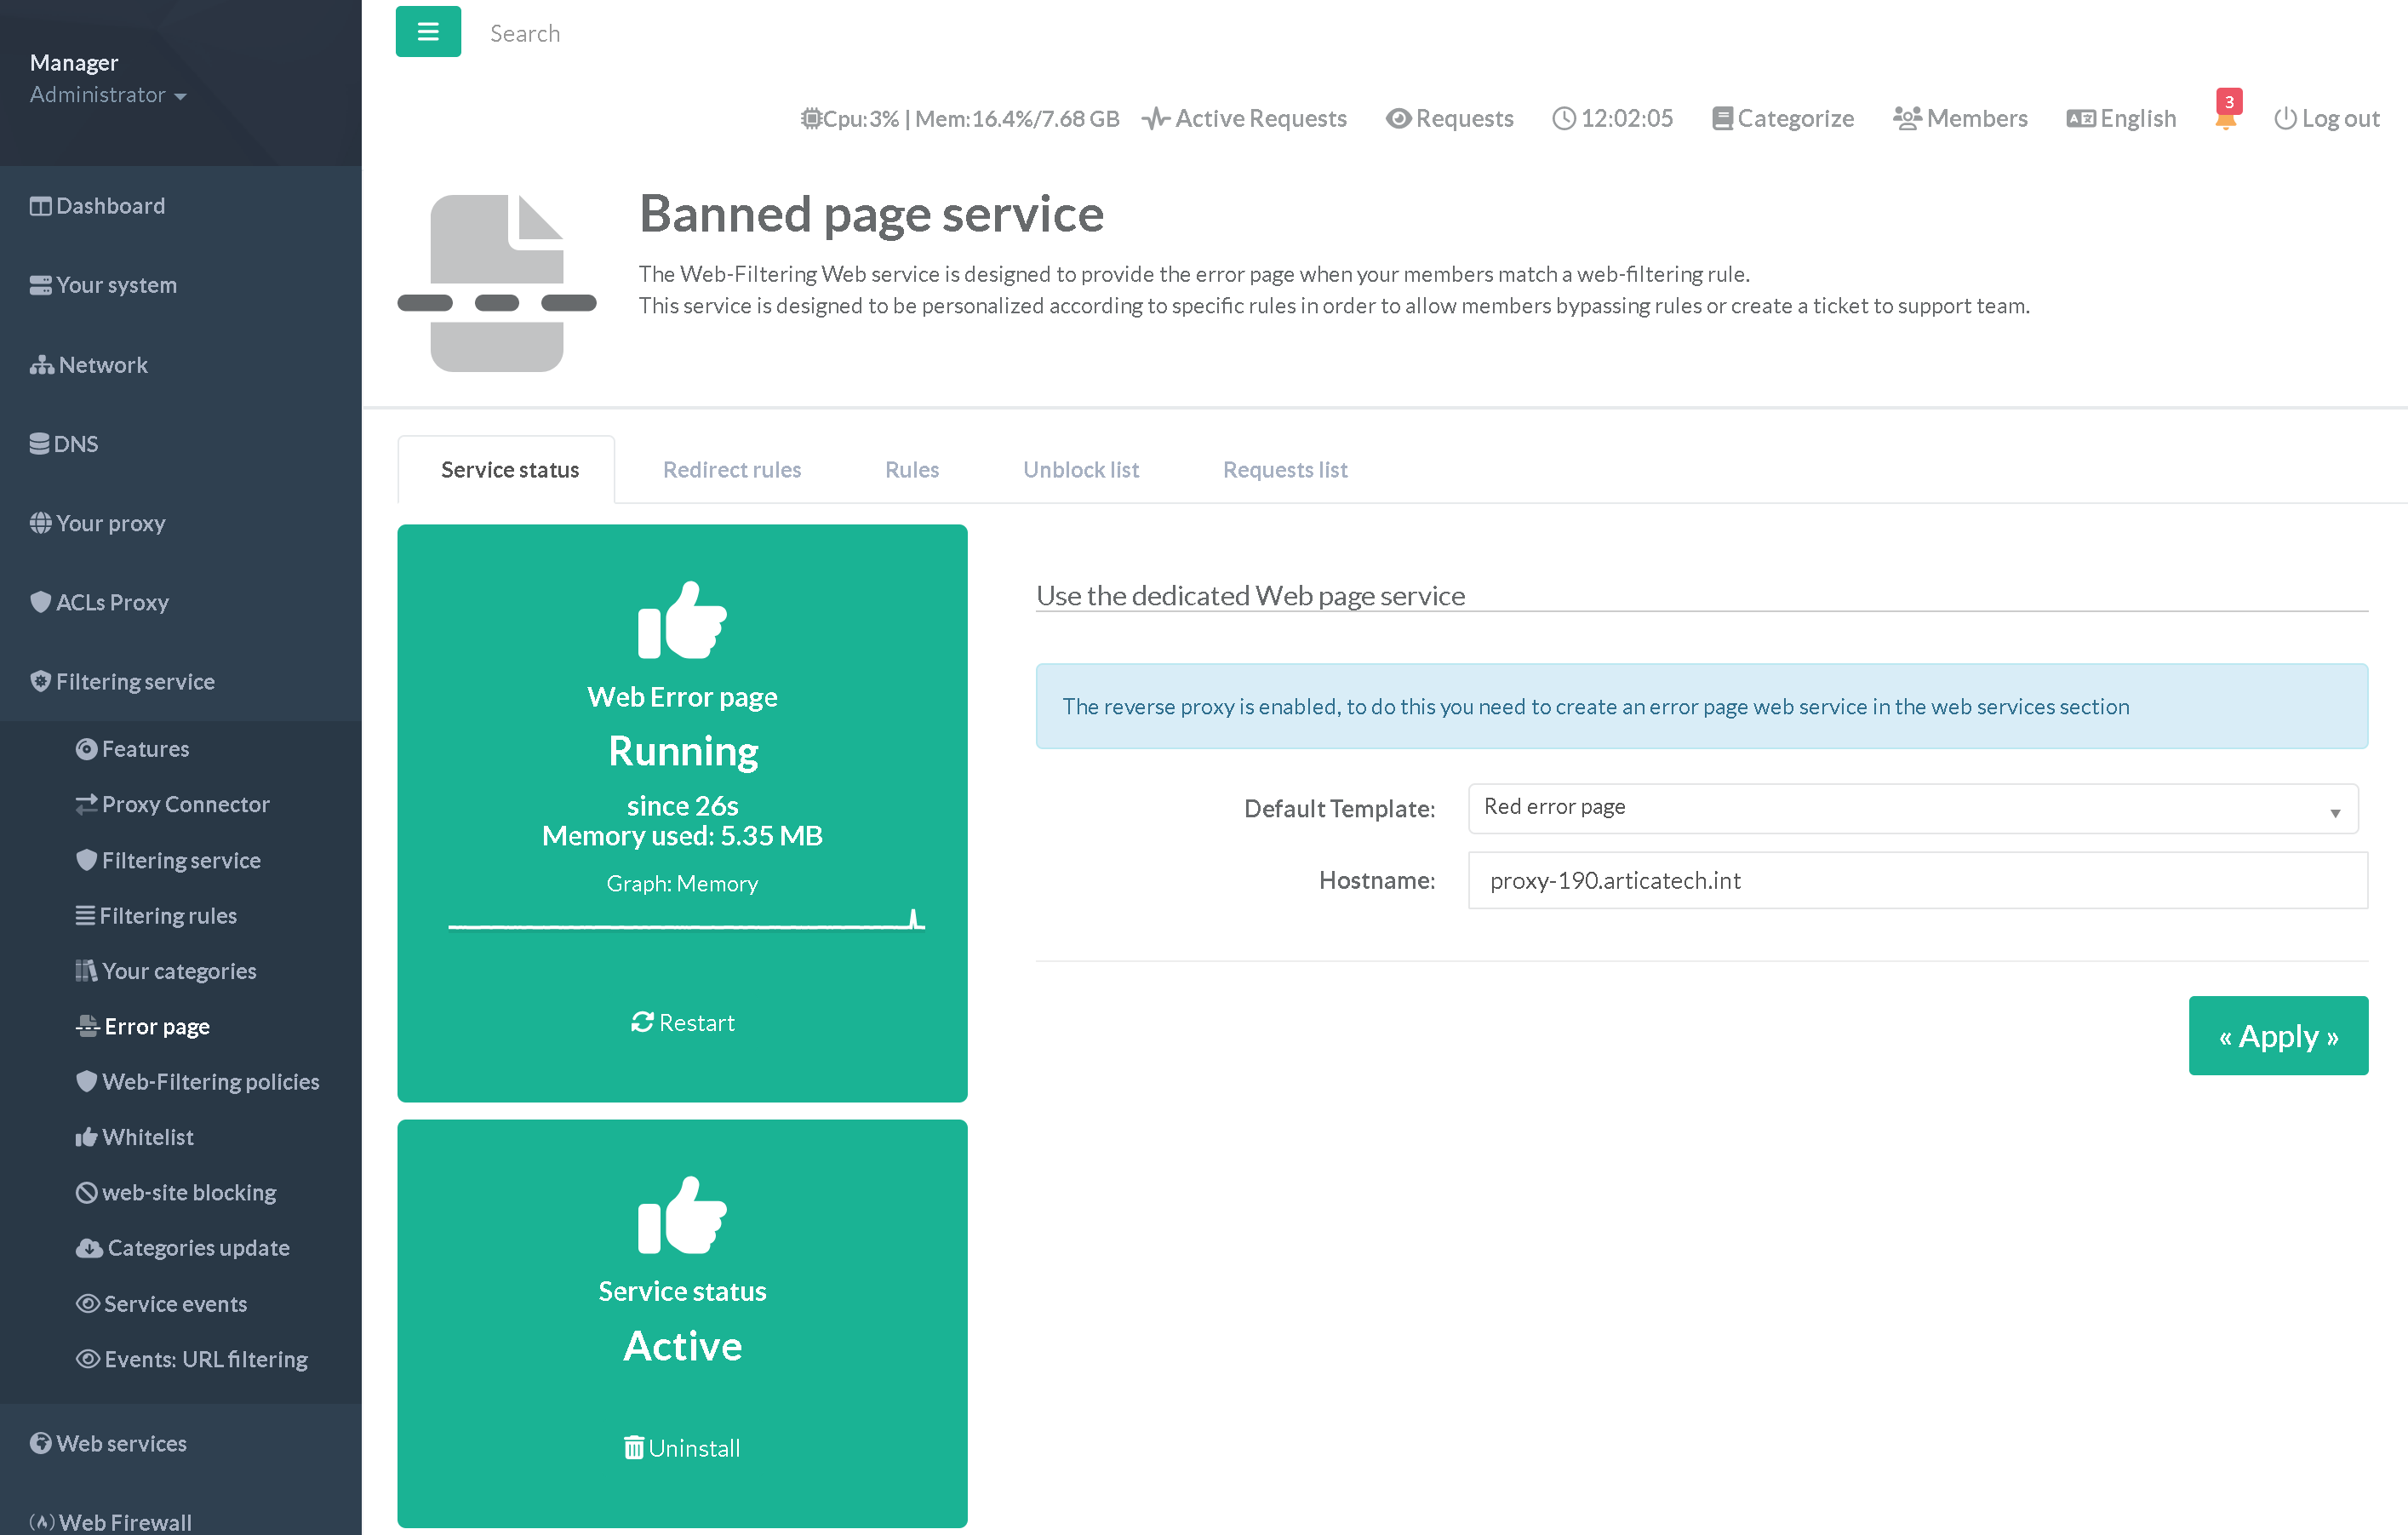The height and width of the screenshot is (1535, 2408).
Task: Click Uninstall on Service status card
Action: 682,1447
